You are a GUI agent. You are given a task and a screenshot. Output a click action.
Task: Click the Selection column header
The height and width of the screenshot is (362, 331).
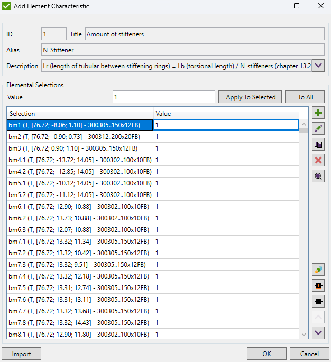[79, 114]
